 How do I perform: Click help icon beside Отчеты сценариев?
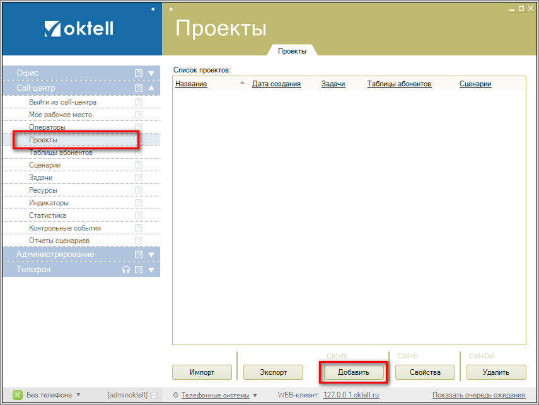139,241
